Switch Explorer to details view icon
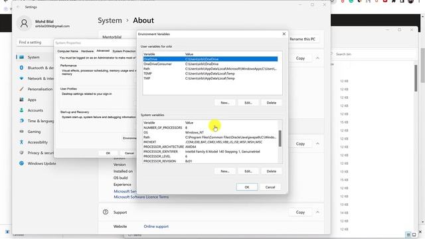This screenshot has height=239, width=425. 408,234
